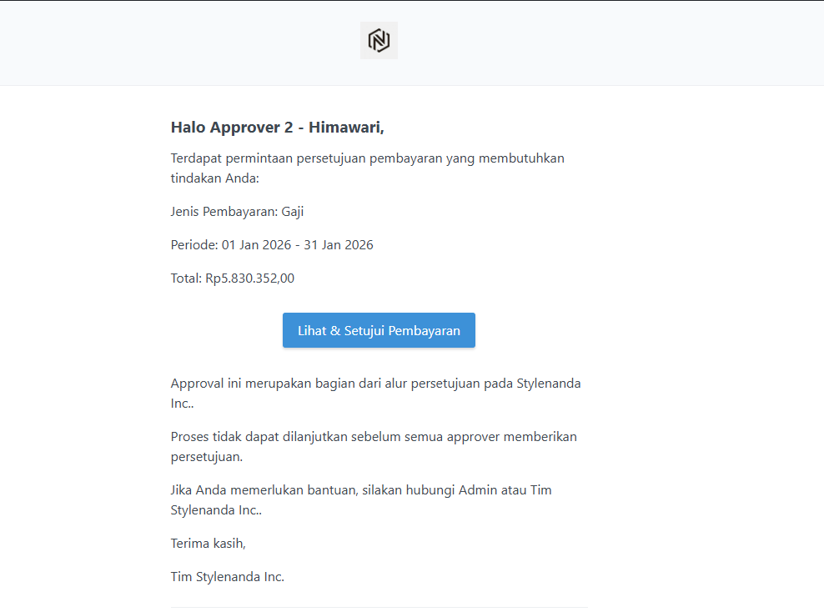824x612 pixels.
Task: Click the Terima kasih closing line
Action: (209, 544)
